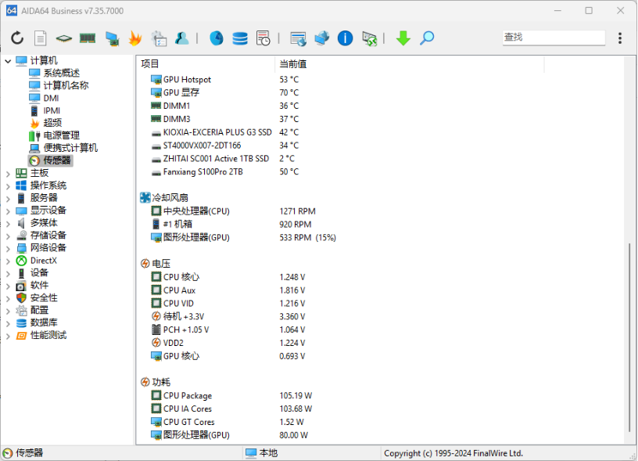The height and width of the screenshot is (461, 638).
Task: Click the magnifier search toolbar icon
Action: (427, 38)
